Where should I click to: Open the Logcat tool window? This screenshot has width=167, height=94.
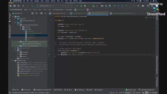99,90
